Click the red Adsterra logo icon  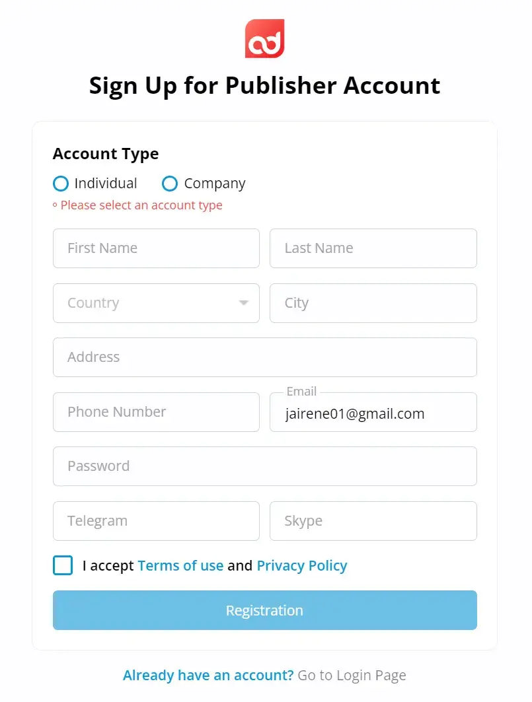pos(264,38)
